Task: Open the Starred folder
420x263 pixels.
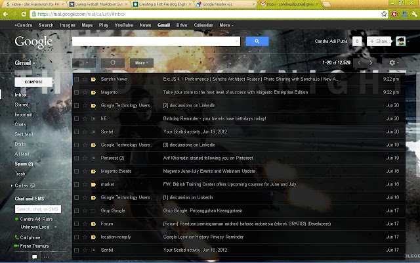Action: click(22, 105)
